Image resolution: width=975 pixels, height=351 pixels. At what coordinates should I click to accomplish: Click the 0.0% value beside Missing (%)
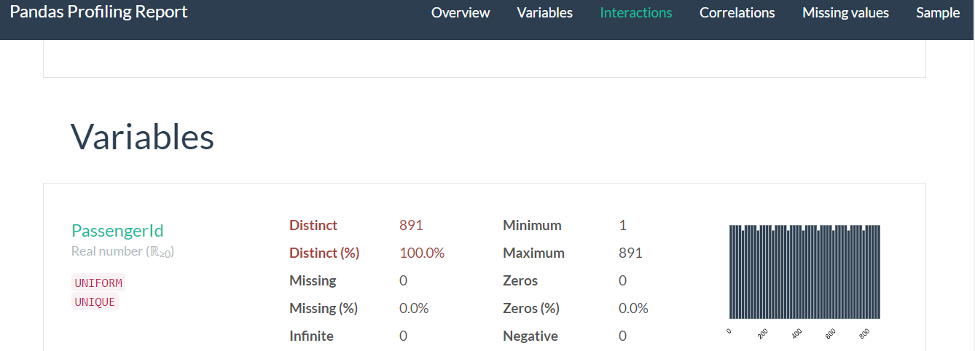point(414,308)
